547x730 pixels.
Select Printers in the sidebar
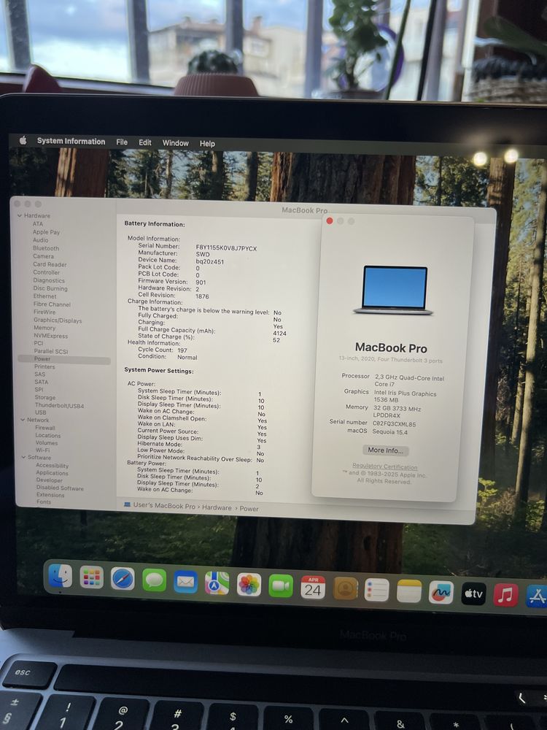[44, 366]
